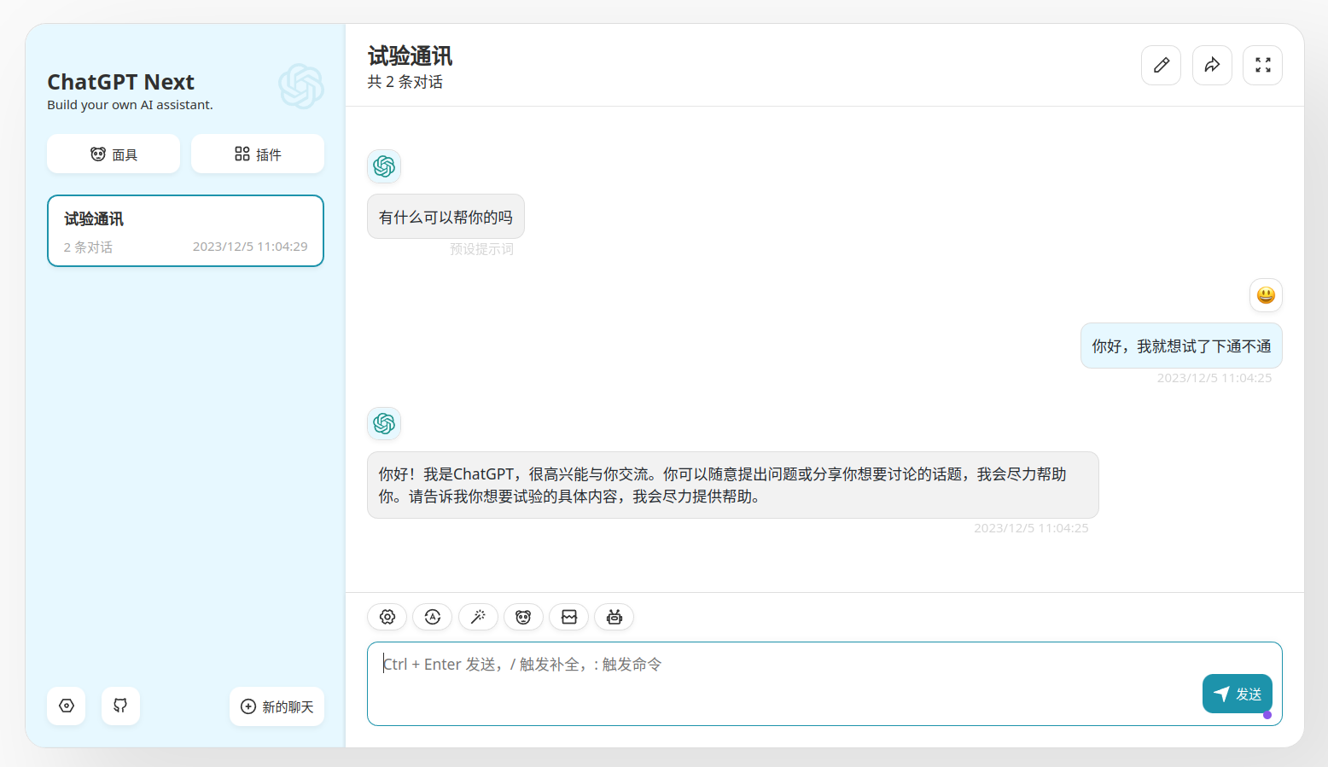Select the 试验通讯 conversation in sidebar
The width and height of the screenshot is (1328, 767).
point(185,231)
